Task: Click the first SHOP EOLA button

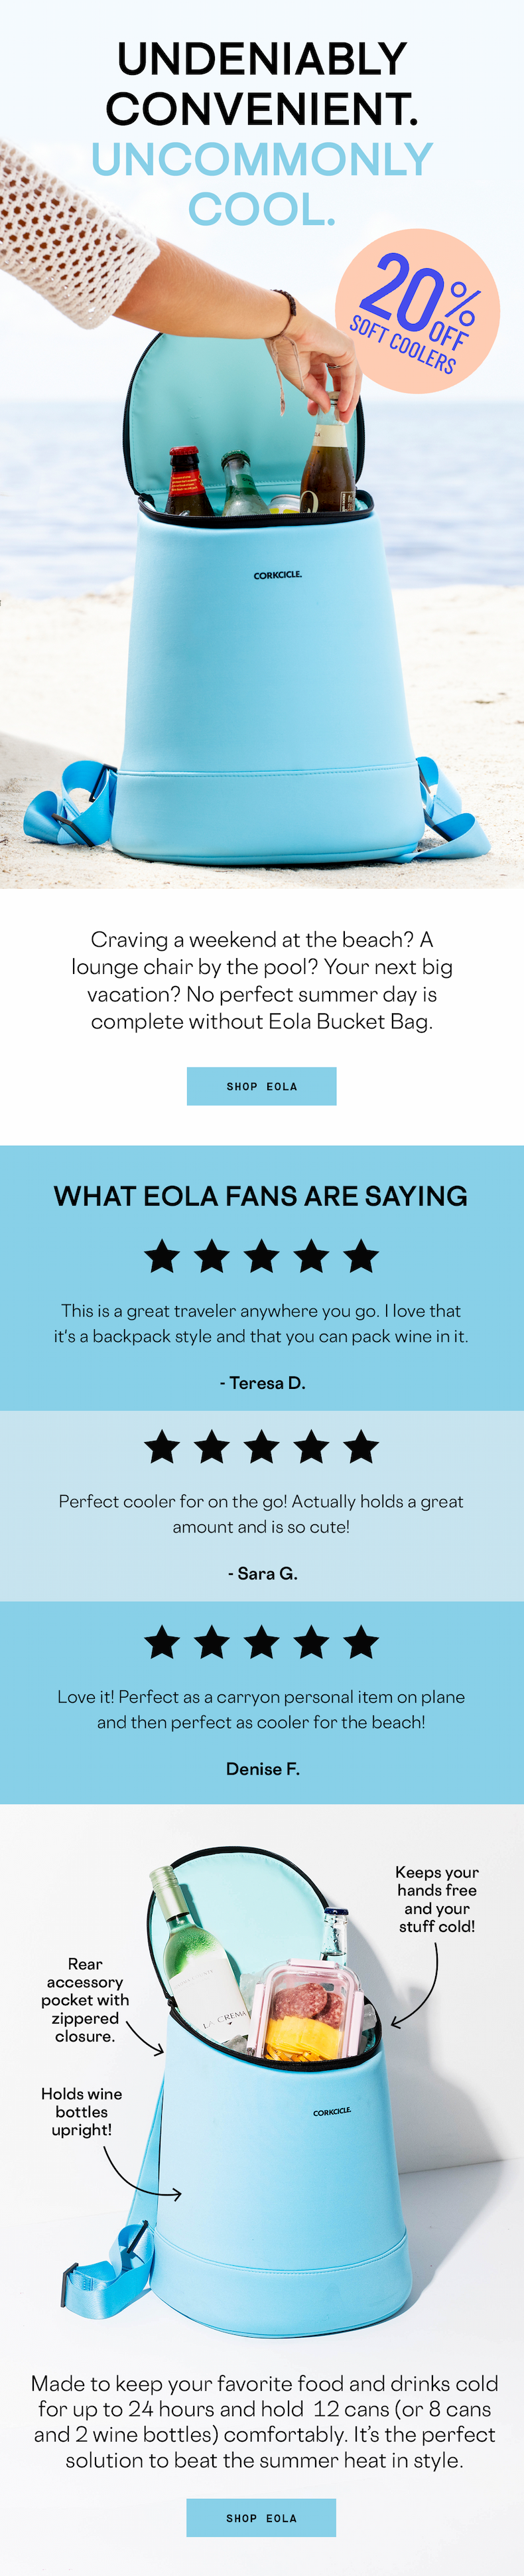Action: 261,1086
